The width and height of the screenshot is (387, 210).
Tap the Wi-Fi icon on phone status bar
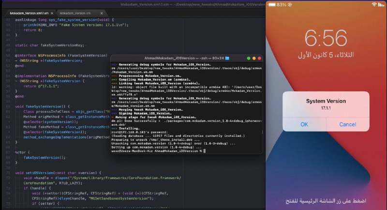[x=374, y=4]
